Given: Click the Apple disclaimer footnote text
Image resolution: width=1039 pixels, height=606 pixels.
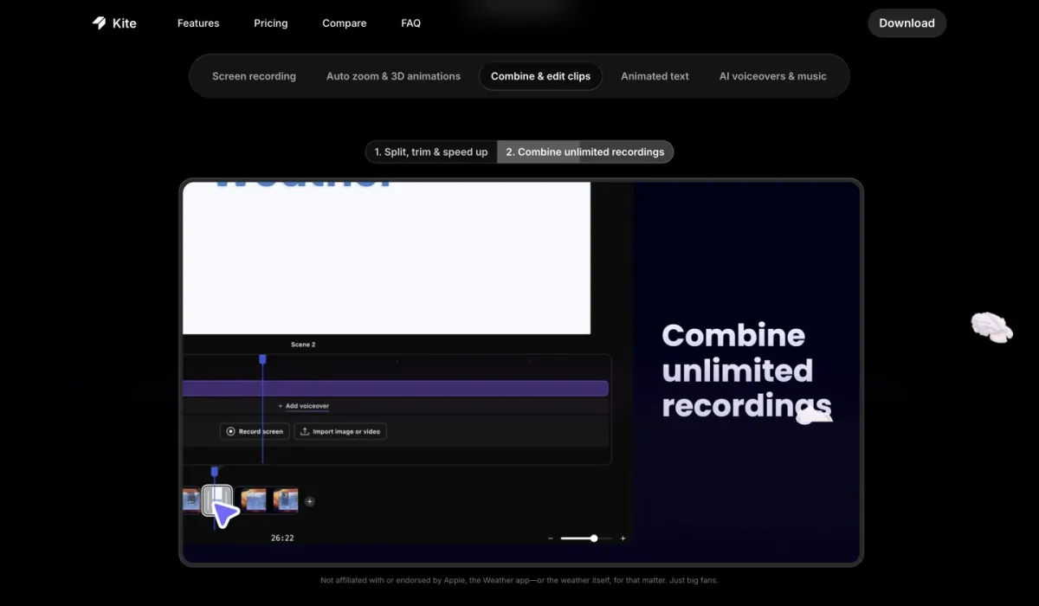Looking at the screenshot, I should (519, 580).
